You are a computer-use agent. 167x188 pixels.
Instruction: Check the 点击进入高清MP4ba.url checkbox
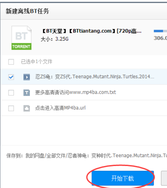click(x=11, y=108)
